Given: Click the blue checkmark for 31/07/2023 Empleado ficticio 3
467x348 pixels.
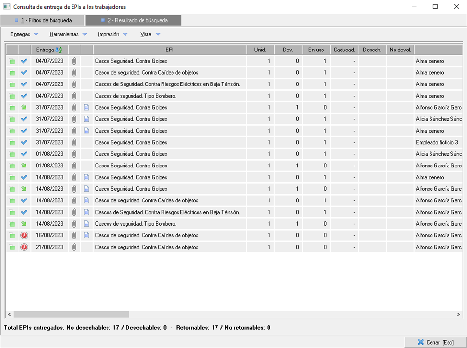Looking at the screenshot, I should (24, 142).
